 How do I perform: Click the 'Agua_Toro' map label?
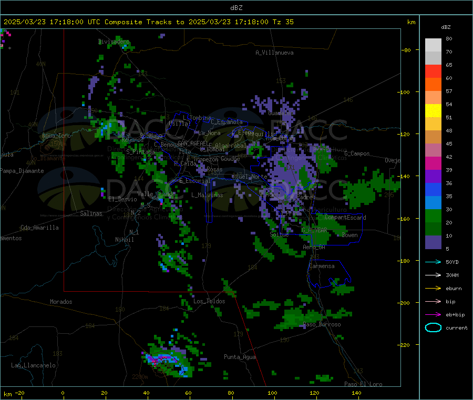tap(56, 136)
